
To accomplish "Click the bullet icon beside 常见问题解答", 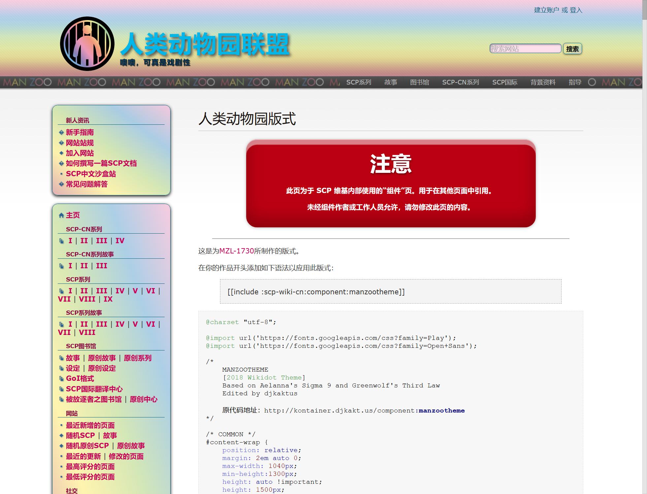I will pos(61,184).
